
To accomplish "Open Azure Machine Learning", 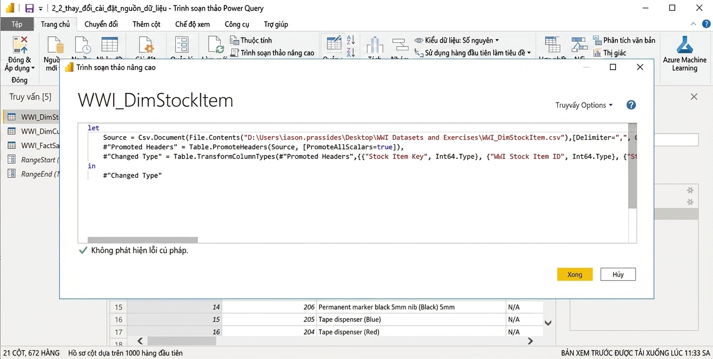I will (685, 54).
